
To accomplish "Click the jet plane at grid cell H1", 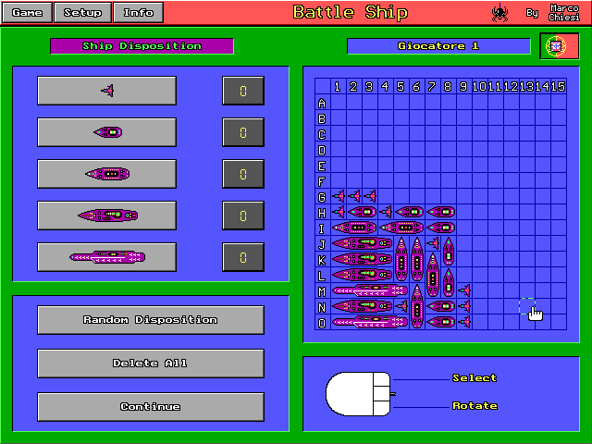I will point(339,212).
